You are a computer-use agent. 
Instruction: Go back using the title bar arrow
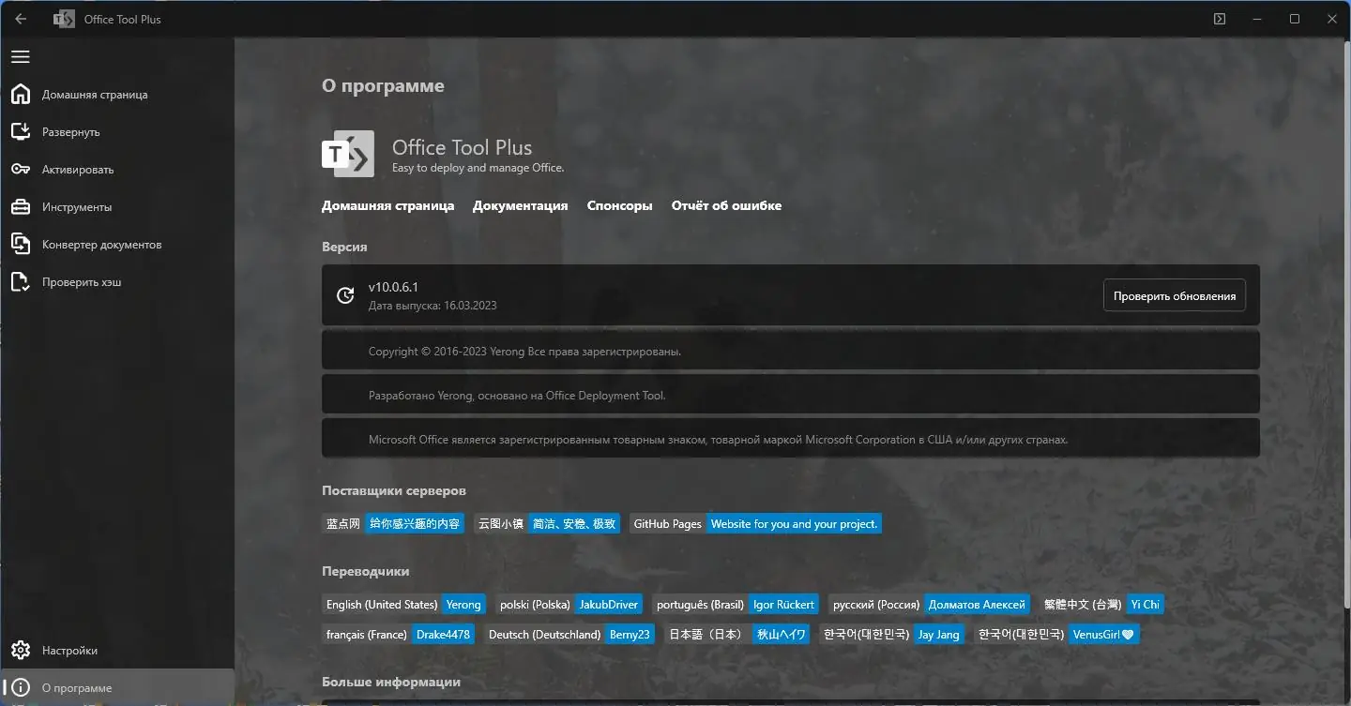21,19
